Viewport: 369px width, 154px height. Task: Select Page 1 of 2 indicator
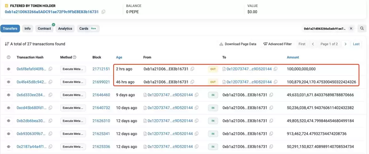tap(329, 44)
